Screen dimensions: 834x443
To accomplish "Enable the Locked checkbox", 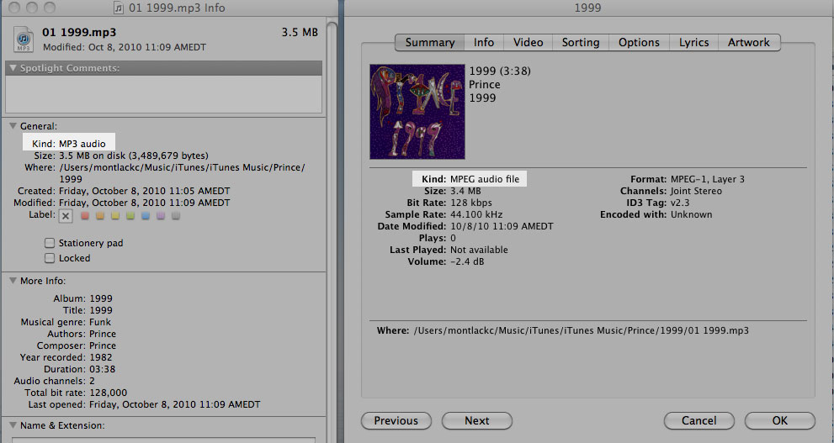I will tap(50, 258).
